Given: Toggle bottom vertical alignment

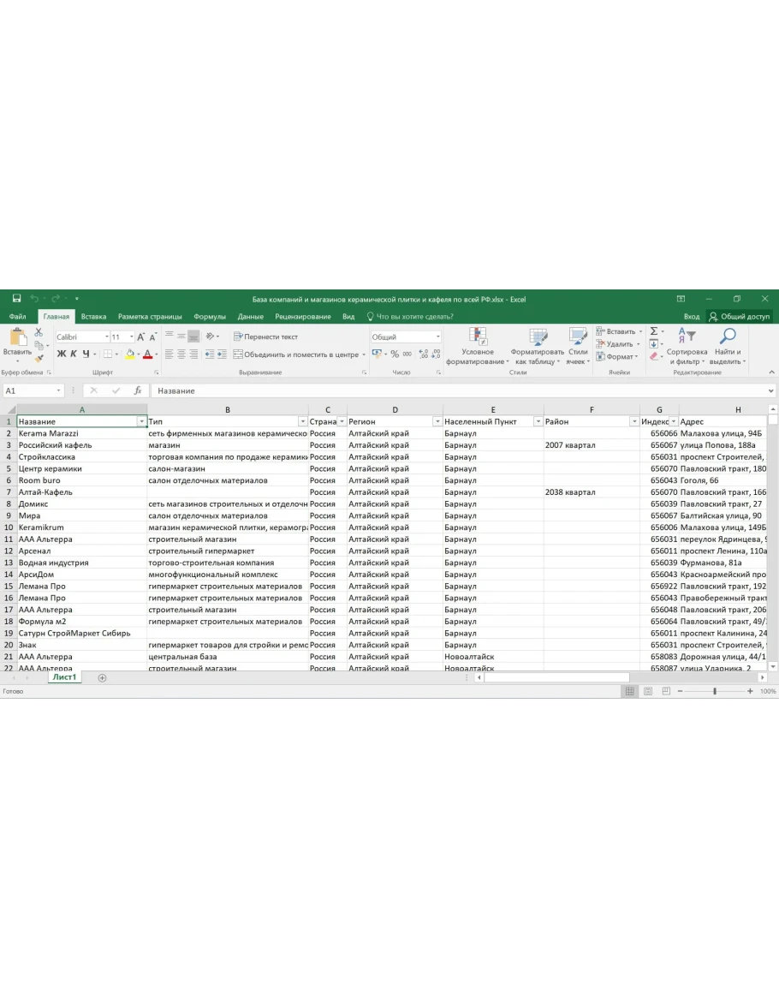Looking at the screenshot, I should 193,337.
